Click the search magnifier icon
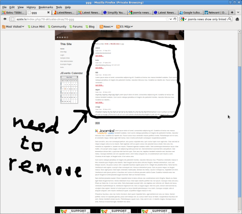This screenshot has height=214, width=242. click(230, 19)
